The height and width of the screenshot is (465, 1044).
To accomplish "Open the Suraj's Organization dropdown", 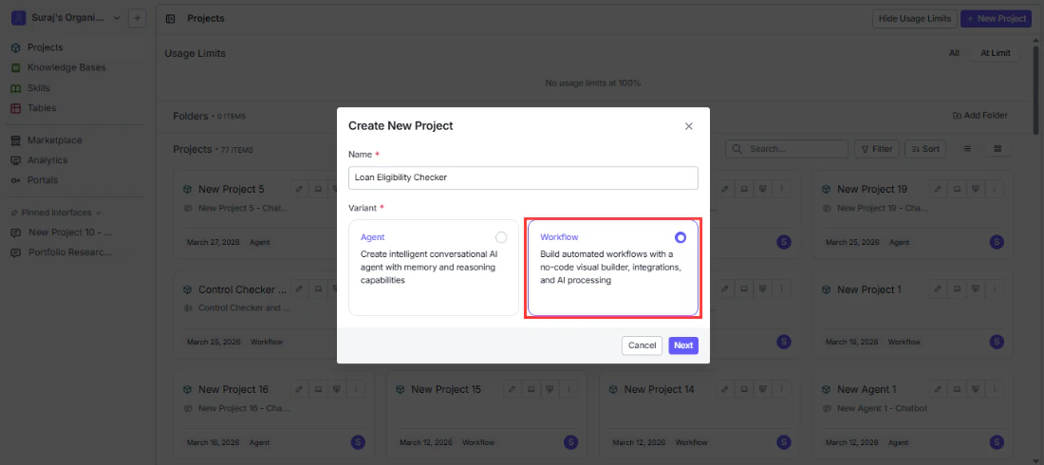I will point(66,18).
